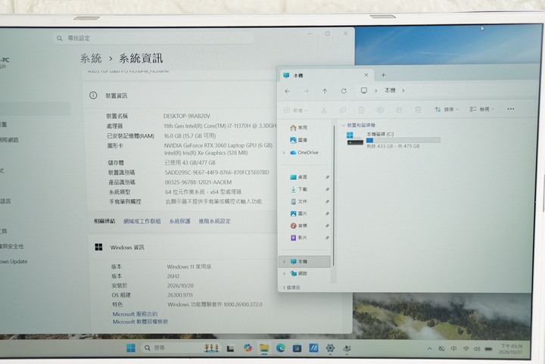Close the 本機 tab in File Explorer
Image resolution: width=545 pixels, height=364 pixels.
click(366, 75)
